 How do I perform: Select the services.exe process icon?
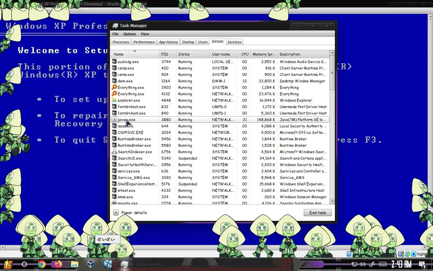pos(114,171)
